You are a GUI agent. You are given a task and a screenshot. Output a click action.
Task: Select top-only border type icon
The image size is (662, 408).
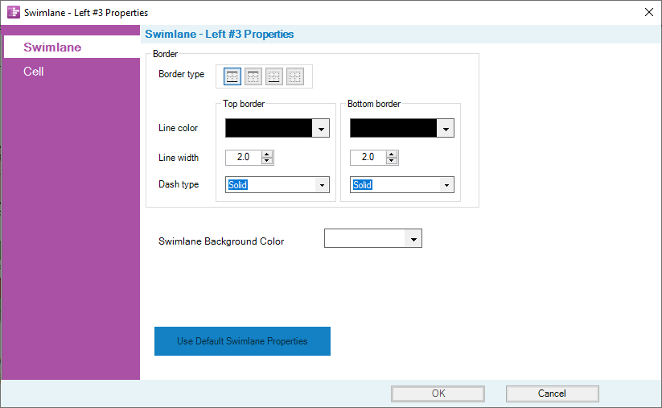253,76
